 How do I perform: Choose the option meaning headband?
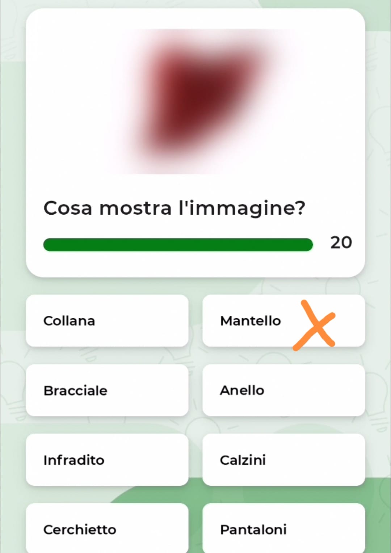[107, 529]
